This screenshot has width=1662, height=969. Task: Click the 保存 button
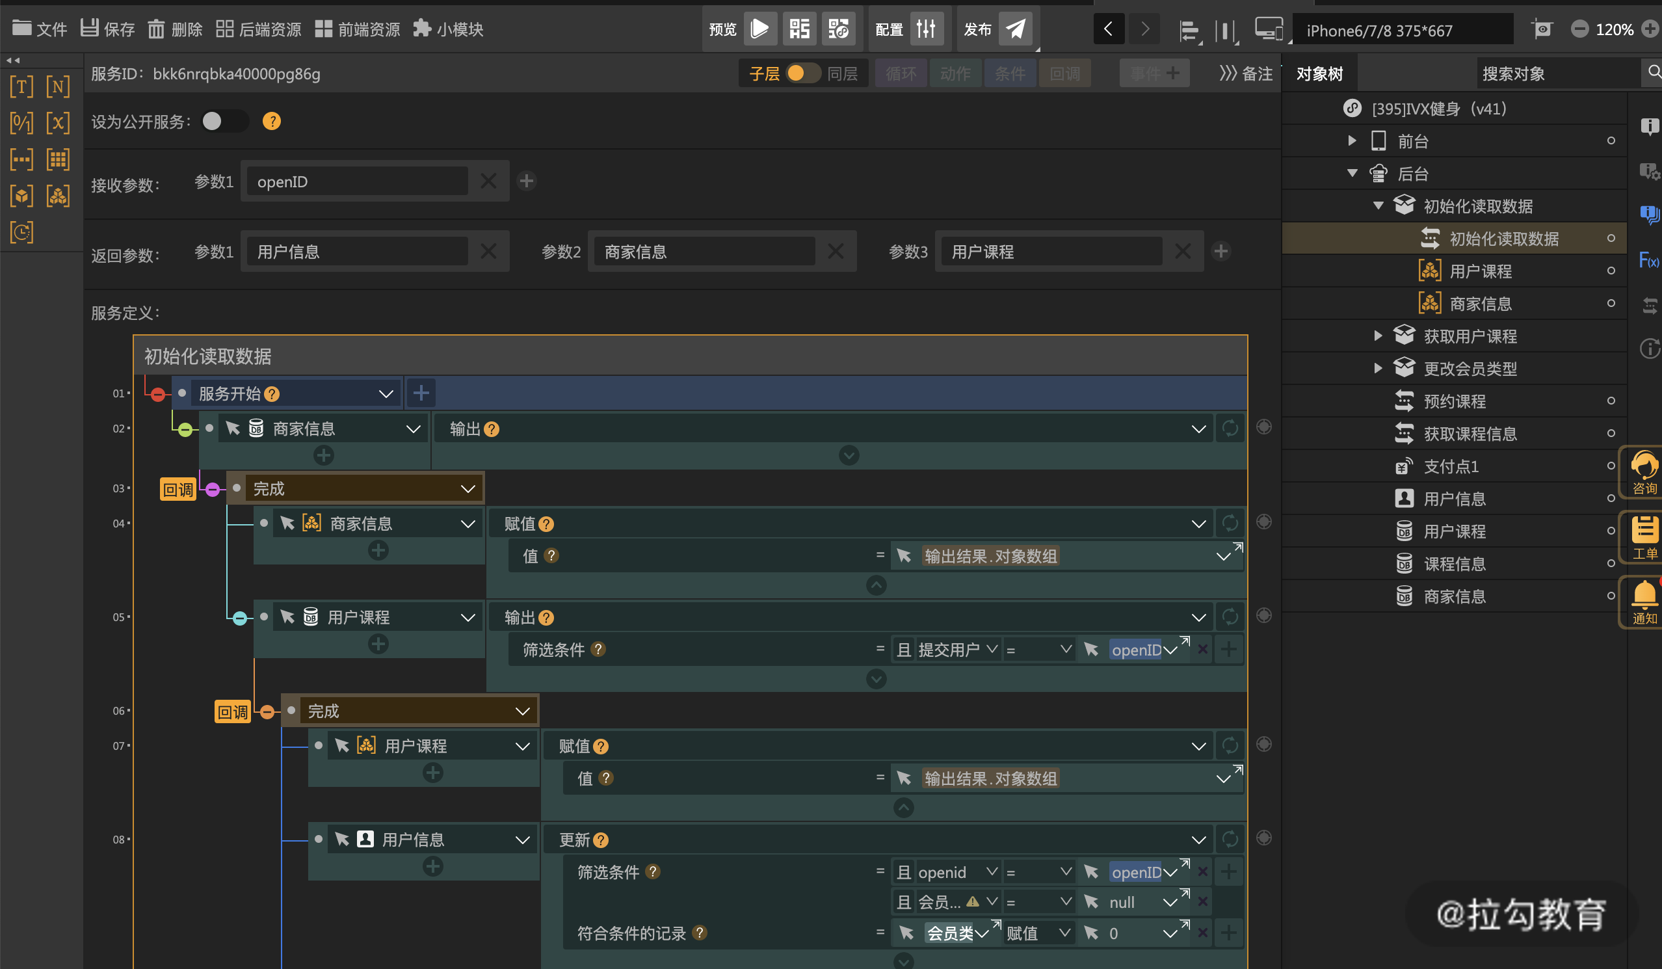107,29
